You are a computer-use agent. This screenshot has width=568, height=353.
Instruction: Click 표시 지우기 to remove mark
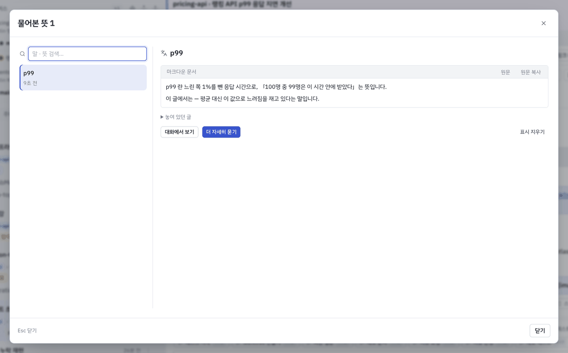pyautogui.click(x=532, y=132)
